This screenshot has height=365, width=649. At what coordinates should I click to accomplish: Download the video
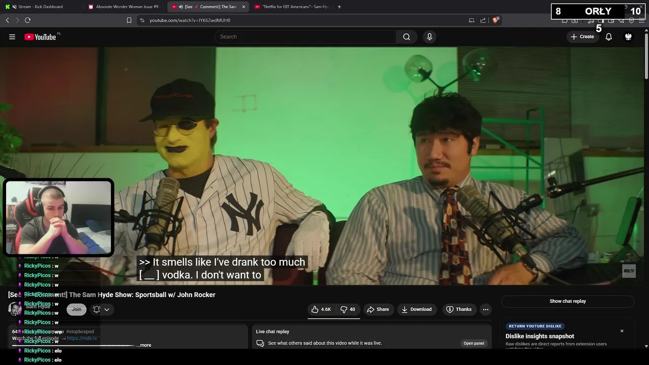click(416, 309)
